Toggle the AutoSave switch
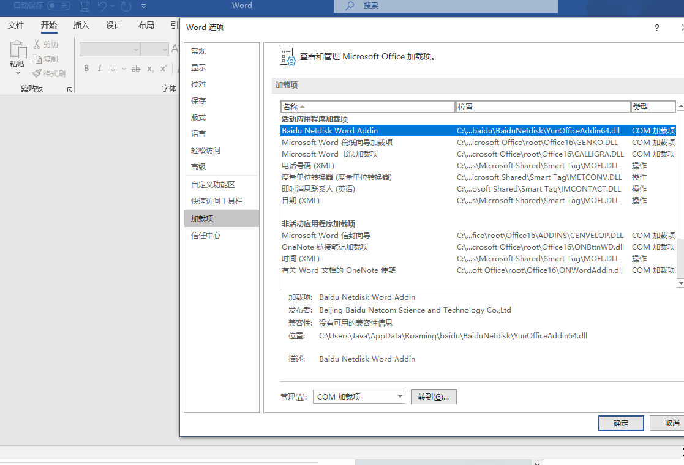This screenshot has width=684, height=465. [x=58, y=6]
